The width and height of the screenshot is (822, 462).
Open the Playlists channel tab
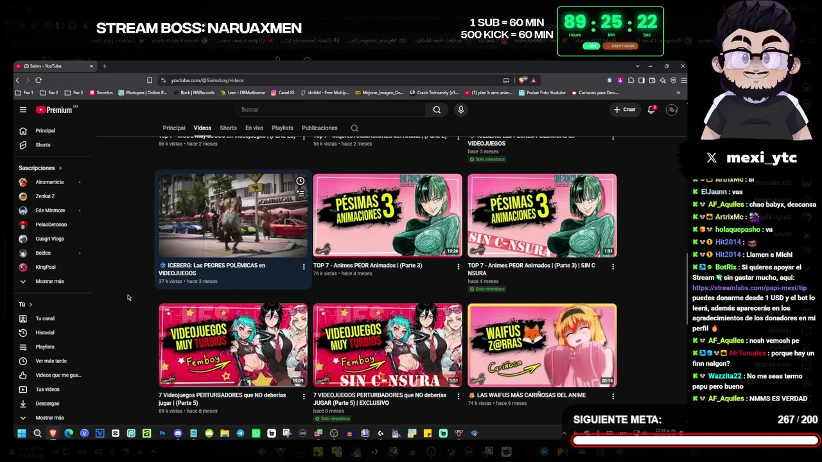tap(283, 128)
